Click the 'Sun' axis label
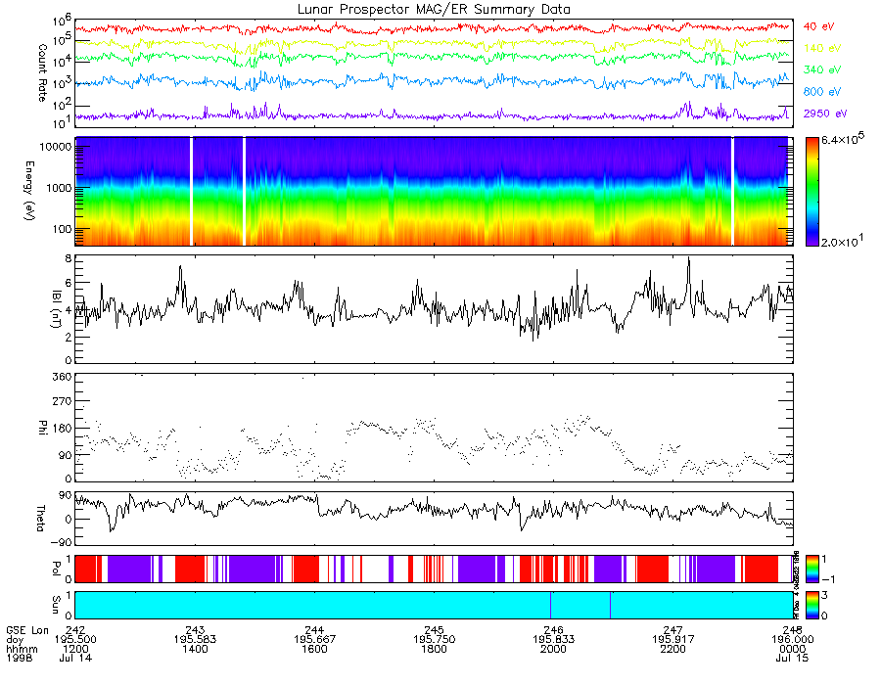The width and height of the screenshot is (881, 685). [x=56, y=605]
